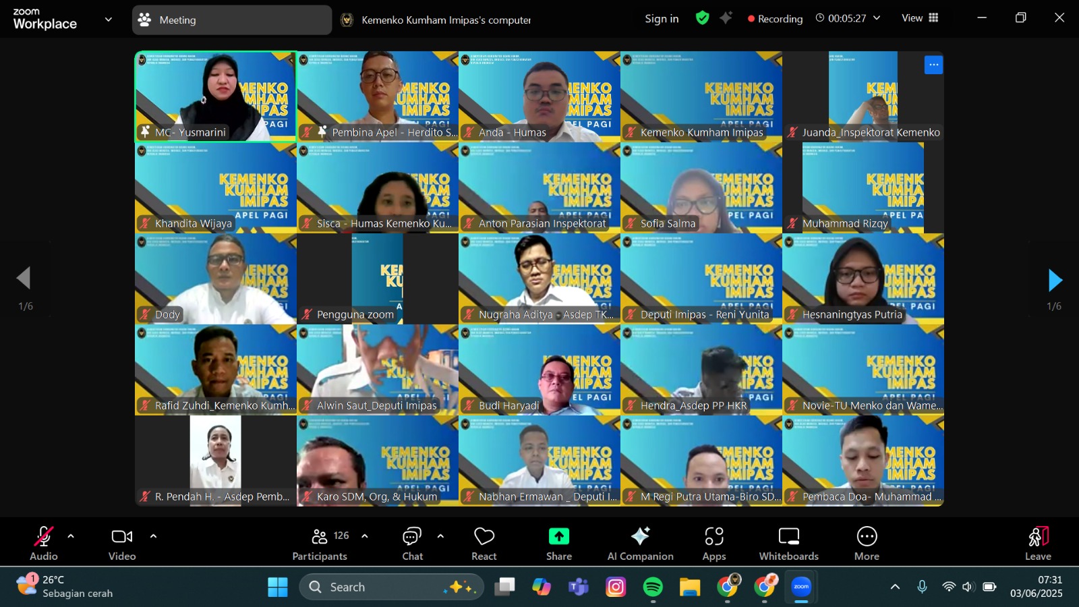The image size is (1079, 607).
Task: Open the React emoji reactions
Action: [484, 543]
